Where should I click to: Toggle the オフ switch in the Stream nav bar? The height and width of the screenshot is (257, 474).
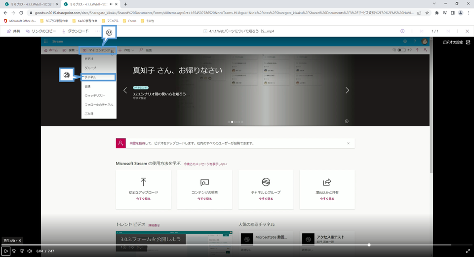pos(401,50)
